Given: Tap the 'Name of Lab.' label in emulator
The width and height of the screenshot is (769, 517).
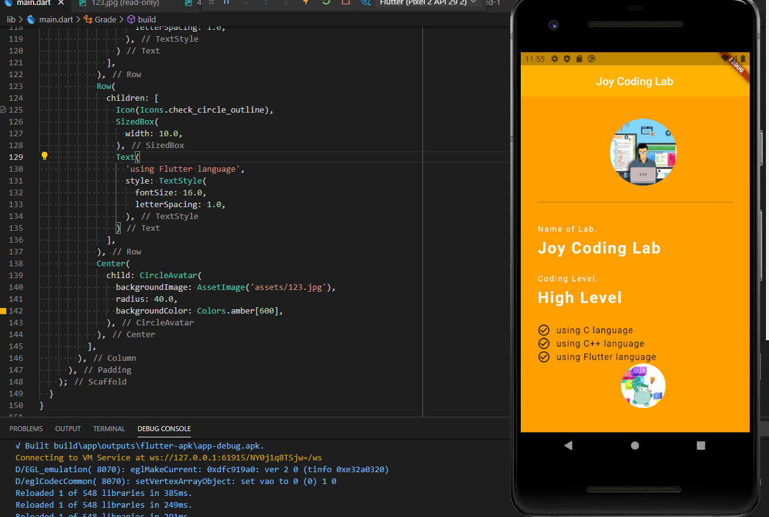Looking at the screenshot, I should (x=567, y=229).
